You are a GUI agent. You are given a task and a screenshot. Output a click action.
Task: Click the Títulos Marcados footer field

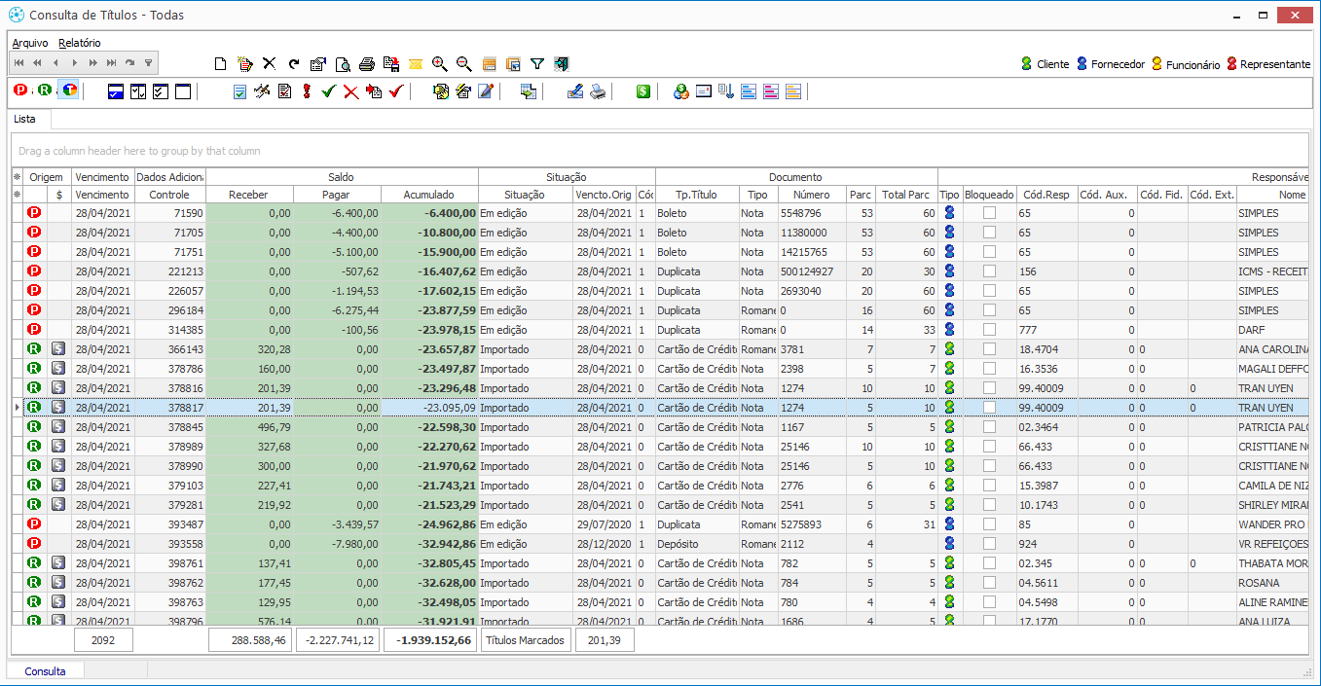point(527,640)
